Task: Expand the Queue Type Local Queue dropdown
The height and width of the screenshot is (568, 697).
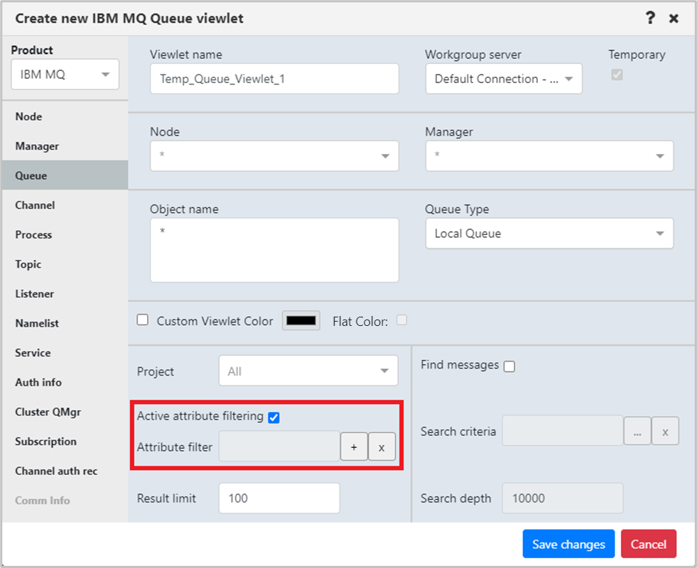Action: (x=549, y=233)
